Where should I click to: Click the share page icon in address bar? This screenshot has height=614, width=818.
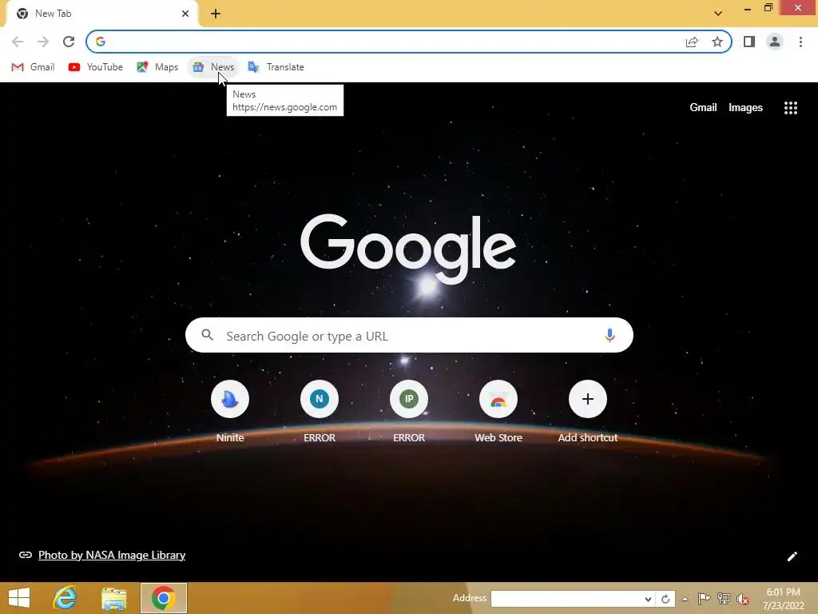(x=692, y=42)
